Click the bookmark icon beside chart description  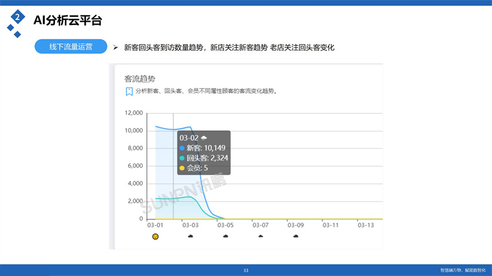tap(129, 91)
